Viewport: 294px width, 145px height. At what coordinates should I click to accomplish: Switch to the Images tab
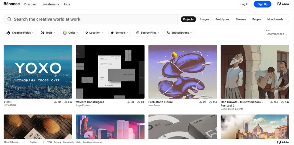tap(204, 19)
